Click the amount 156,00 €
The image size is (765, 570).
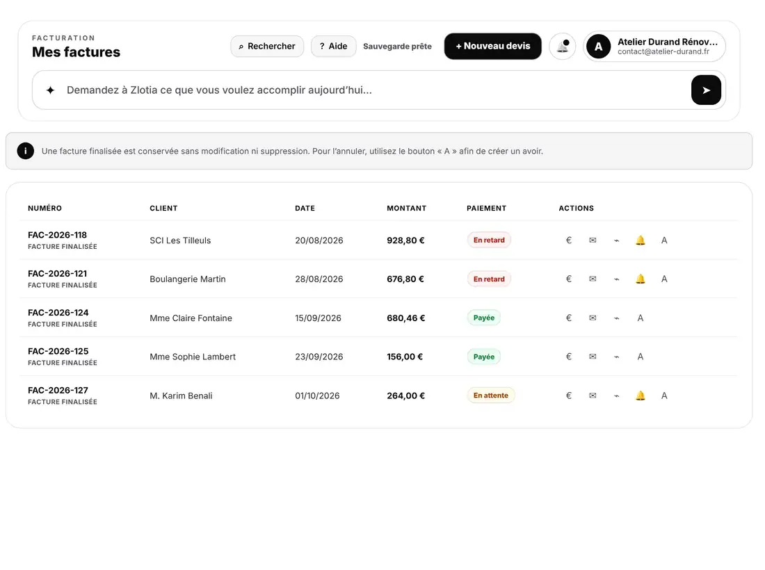point(405,357)
